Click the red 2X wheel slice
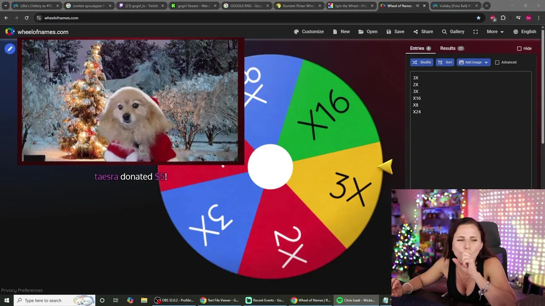 290,240
